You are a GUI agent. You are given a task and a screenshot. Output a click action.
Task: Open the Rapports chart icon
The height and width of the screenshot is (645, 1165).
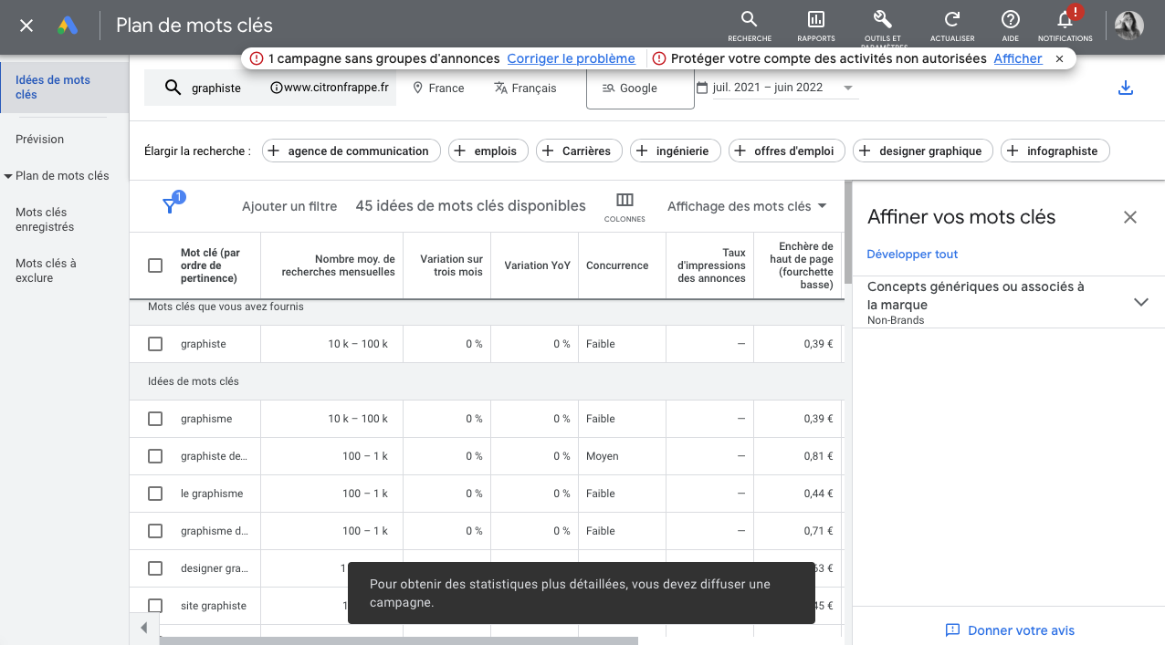pos(815,19)
